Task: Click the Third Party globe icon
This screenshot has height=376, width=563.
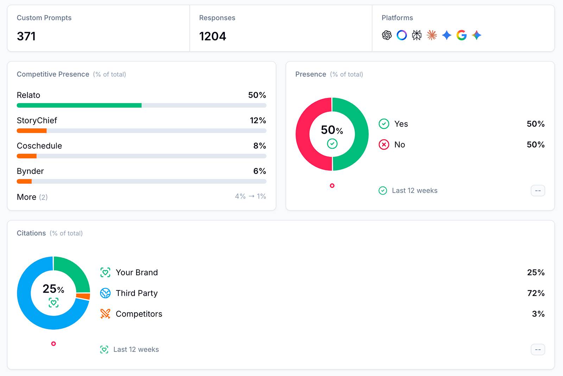Action: coord(105,293)
